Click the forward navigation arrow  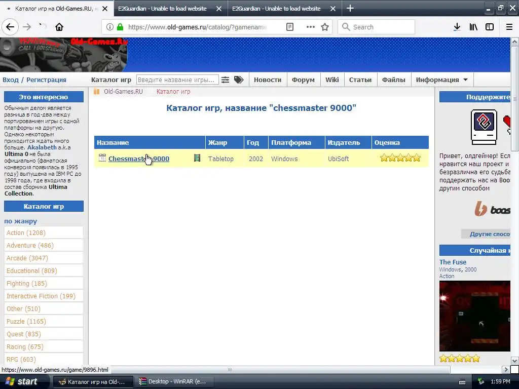tap(27, 27)
